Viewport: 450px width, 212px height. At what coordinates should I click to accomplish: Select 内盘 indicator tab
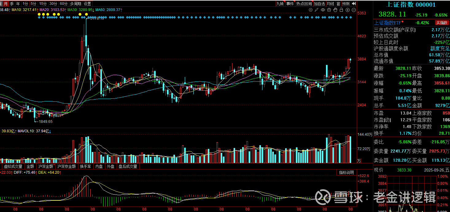(99, 166)
